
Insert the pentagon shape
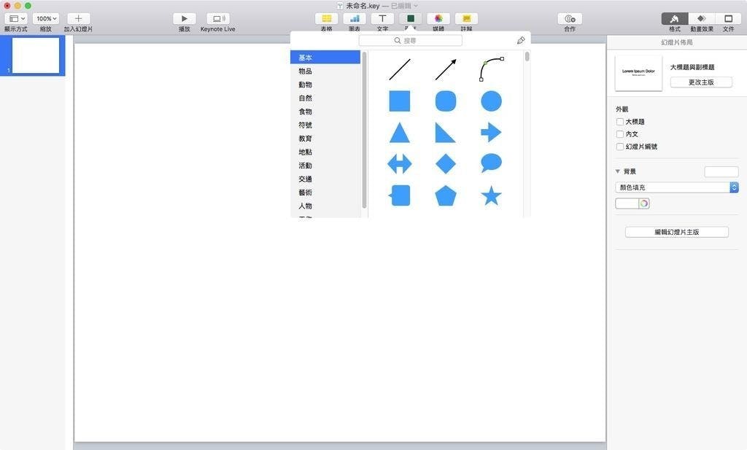[x=445, y=195]
